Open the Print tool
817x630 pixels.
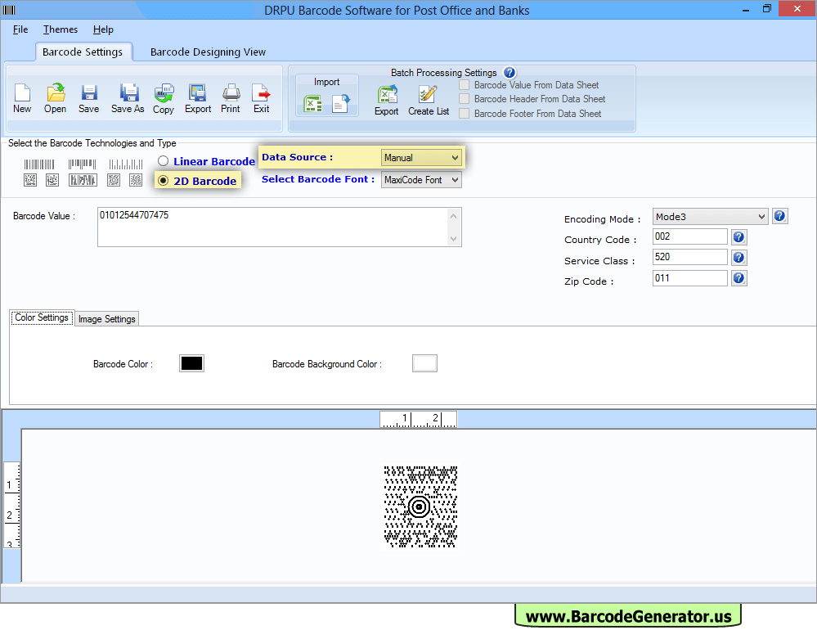pyautogui.click(x=231, y=98)
